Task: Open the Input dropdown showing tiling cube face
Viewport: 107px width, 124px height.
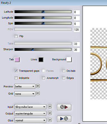Action: (30, 107)
